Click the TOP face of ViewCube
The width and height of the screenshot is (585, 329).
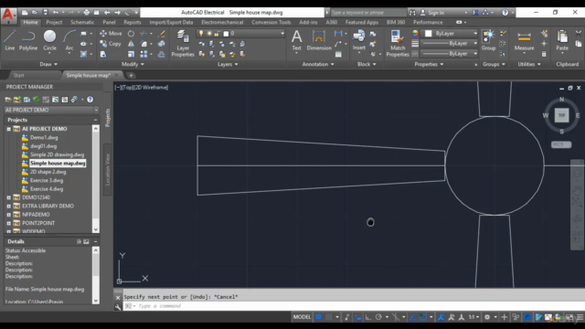click(x=561, y=115)
